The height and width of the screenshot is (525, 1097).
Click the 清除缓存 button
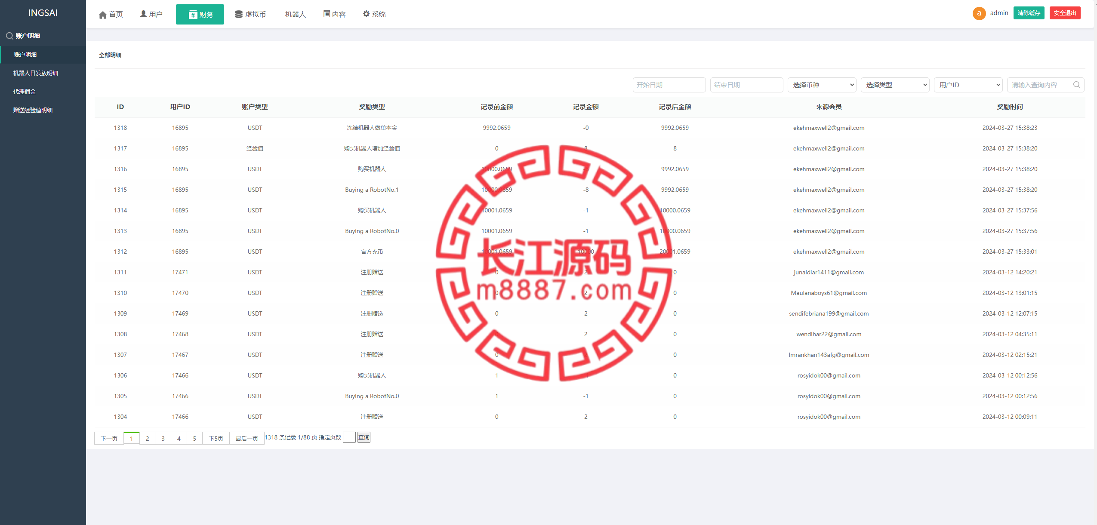(x=1029, y=13)
